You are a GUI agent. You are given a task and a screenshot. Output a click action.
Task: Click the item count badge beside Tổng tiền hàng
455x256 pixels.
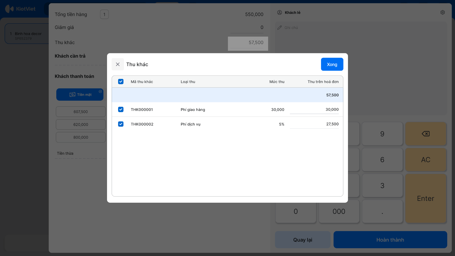104,14
